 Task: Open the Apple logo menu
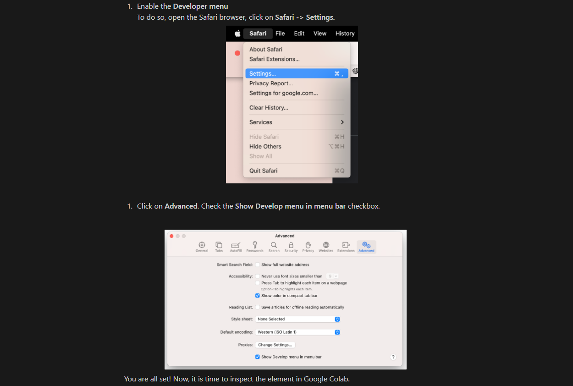click(x=237, y=33)
